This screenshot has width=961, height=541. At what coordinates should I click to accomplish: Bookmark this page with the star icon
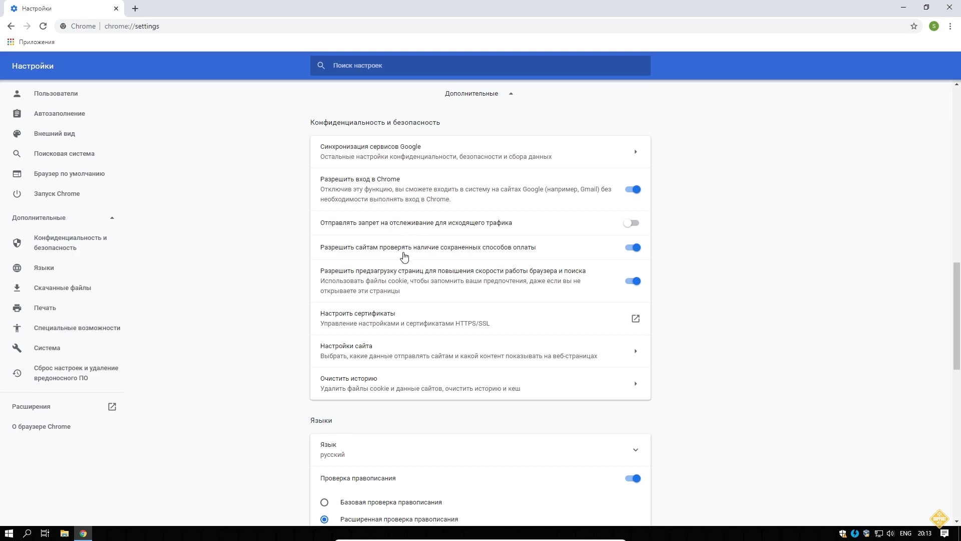tap(914, 26)
